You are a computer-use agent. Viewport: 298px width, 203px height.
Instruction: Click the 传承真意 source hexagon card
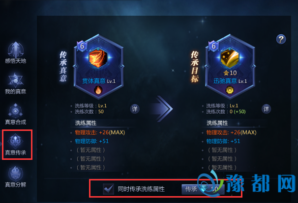point(98,66)
